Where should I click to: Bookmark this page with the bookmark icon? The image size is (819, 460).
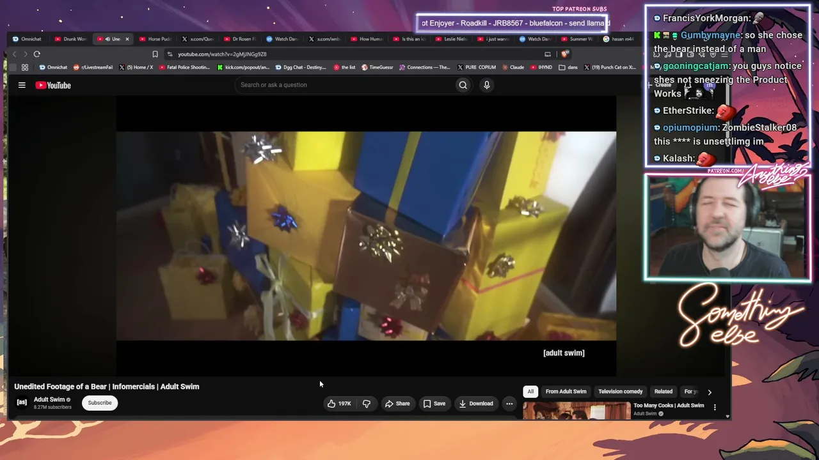pyautogui.click(x=155, y=54)
